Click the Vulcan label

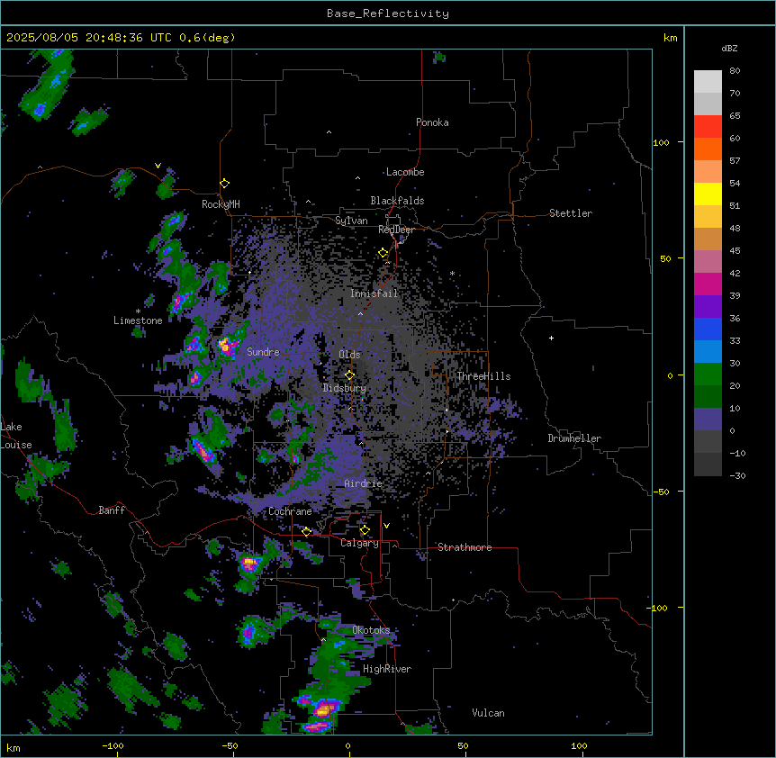point(489,713)
